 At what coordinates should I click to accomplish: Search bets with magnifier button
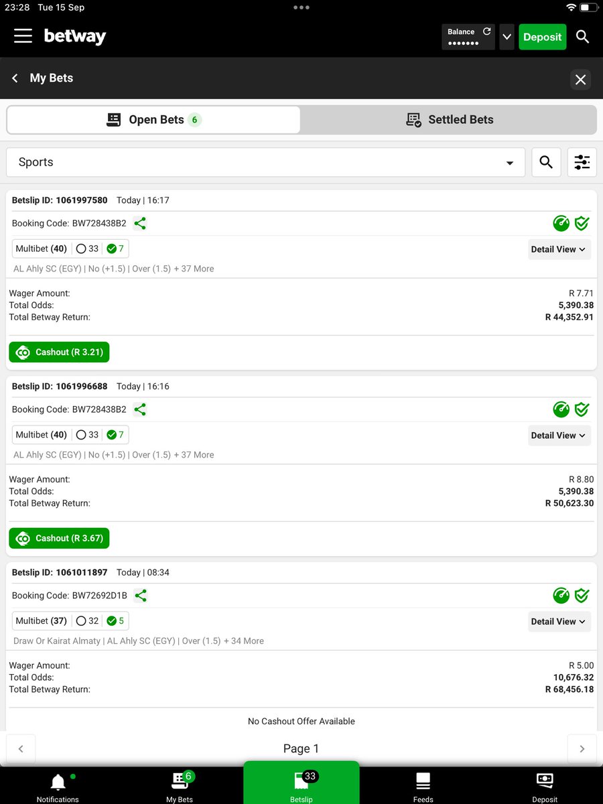click(546, 162)
